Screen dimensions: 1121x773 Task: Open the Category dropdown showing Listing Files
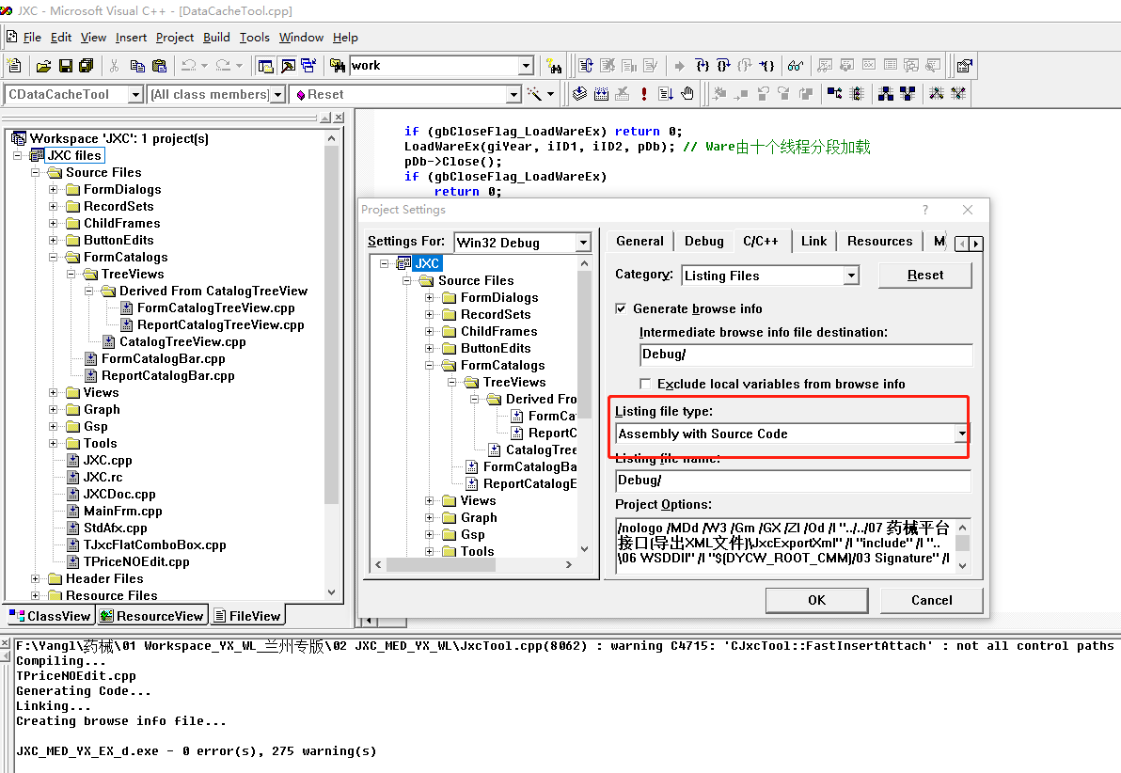click(851, 276)
